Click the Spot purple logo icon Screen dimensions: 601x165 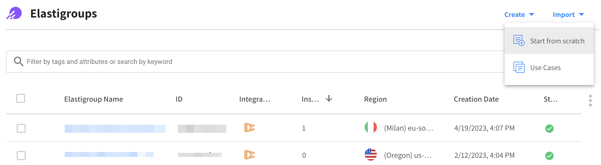14,13
